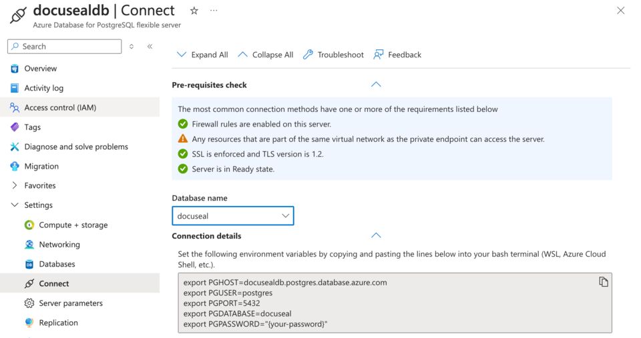Click the Replication globe icon
Screen dimensions: 641x338
[29, 323]
